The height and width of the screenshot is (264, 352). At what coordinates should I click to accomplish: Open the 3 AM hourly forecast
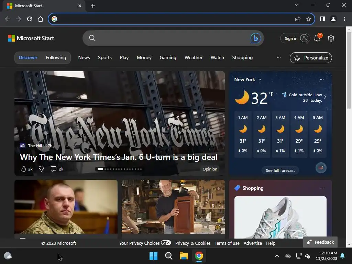280,134
